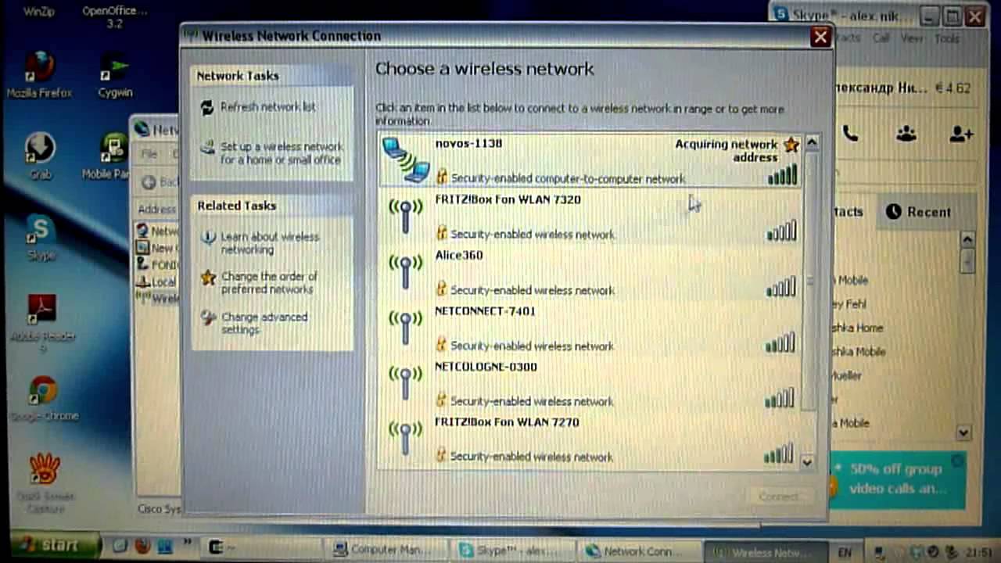Click the antenna icon for Alice360
Image resolution: width=1001 pixels, height=563 pixels.
(x=405, y=271)
